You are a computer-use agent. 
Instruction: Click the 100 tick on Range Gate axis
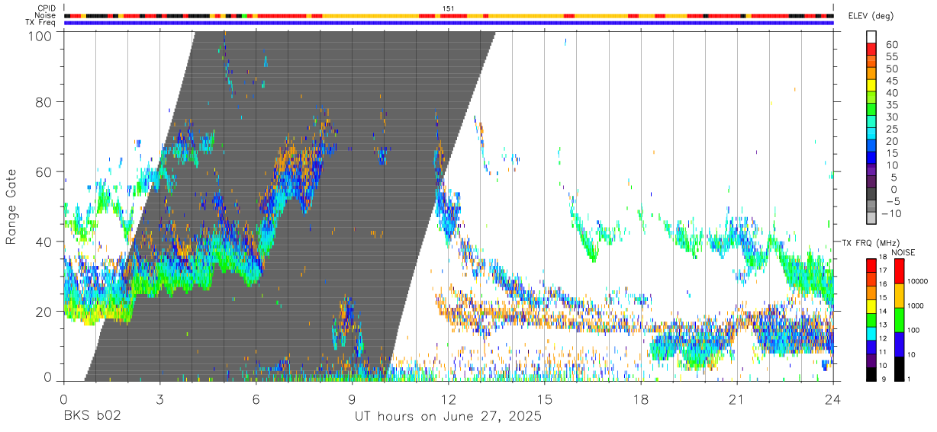pyautogui.click(x=40, y=36)
